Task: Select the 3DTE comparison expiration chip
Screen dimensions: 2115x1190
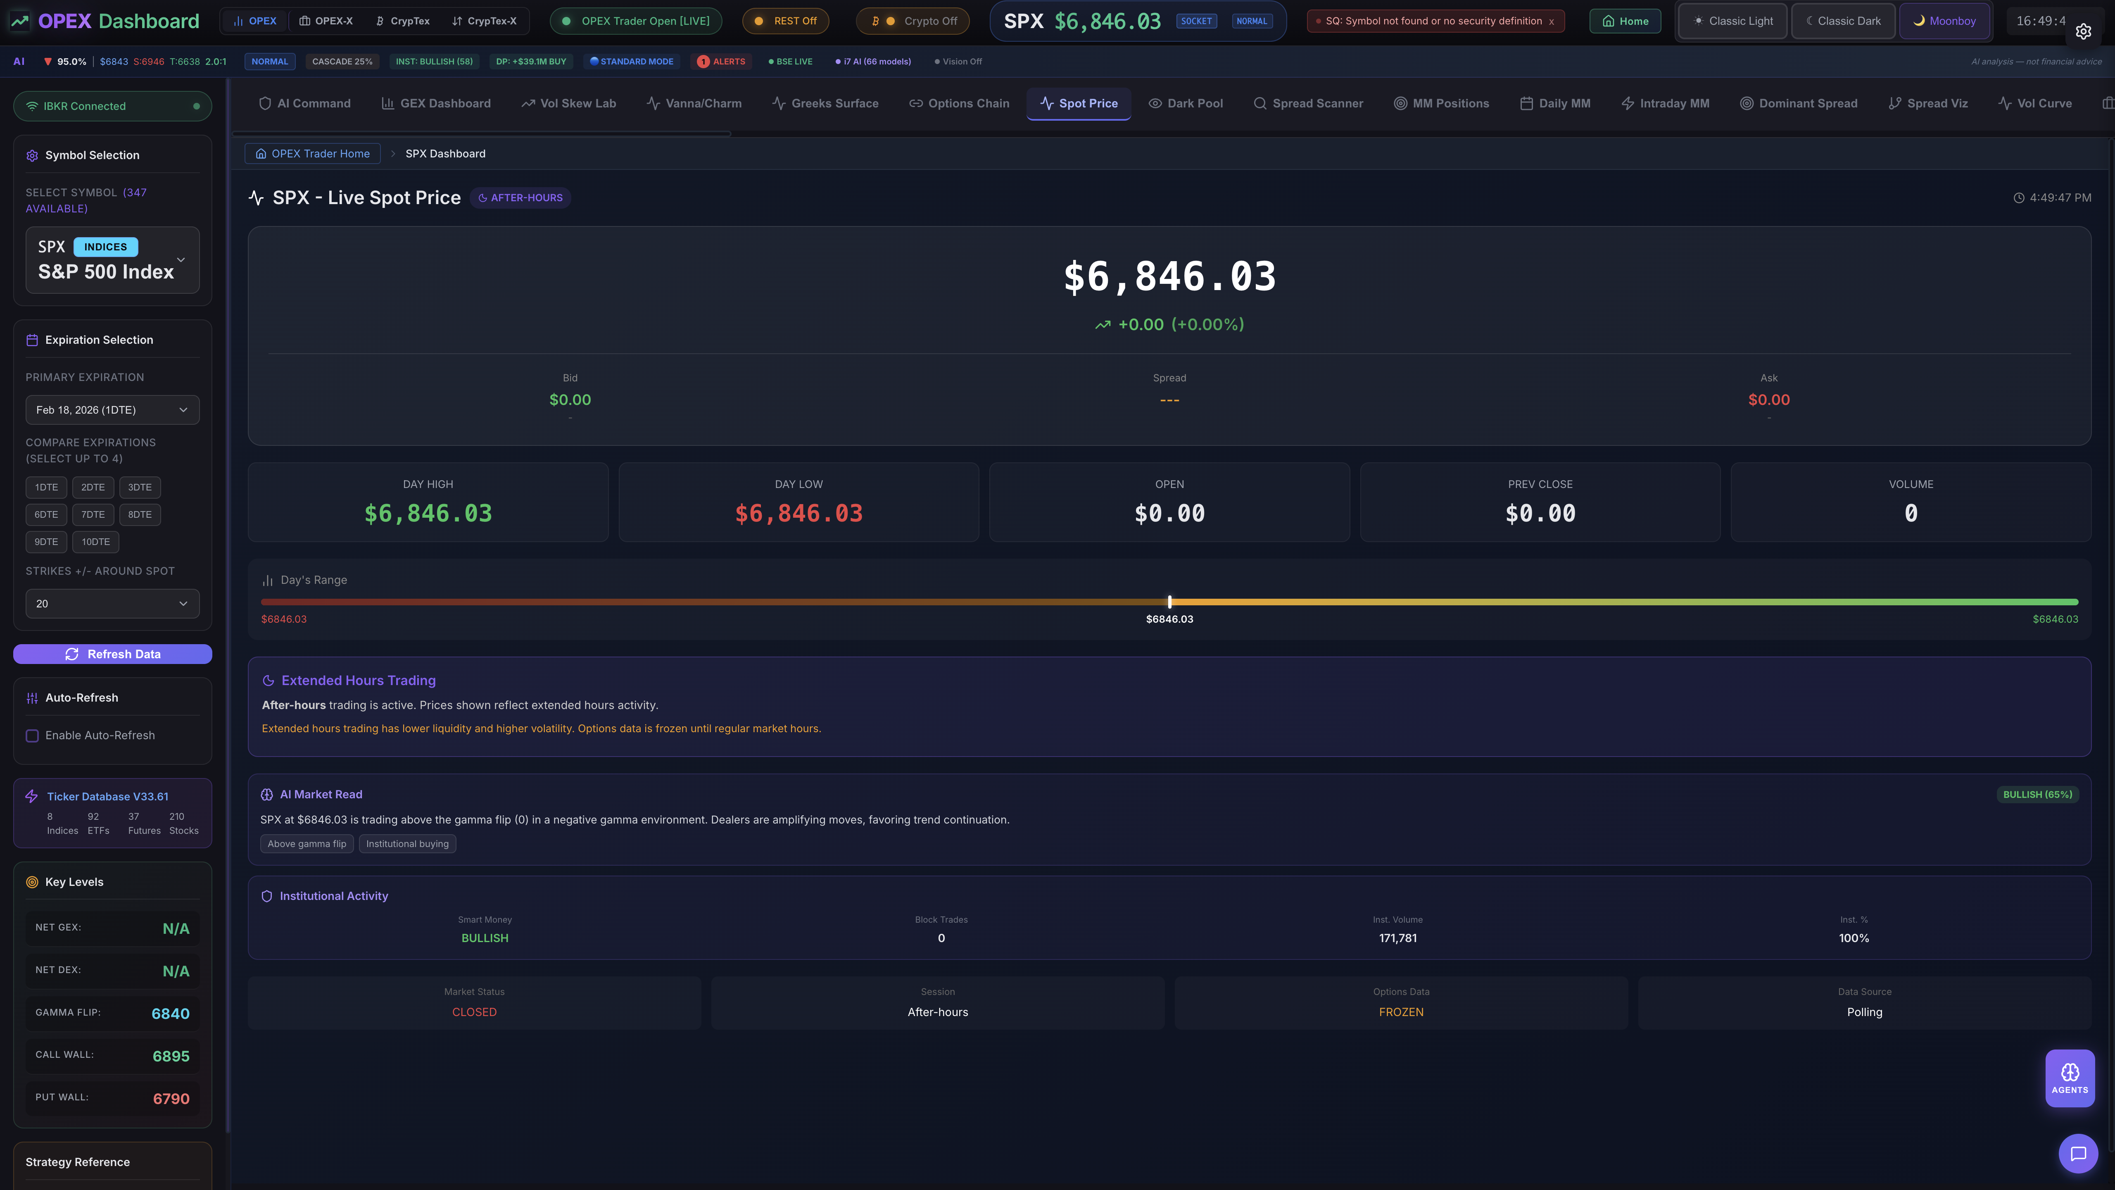Action: 140,486
